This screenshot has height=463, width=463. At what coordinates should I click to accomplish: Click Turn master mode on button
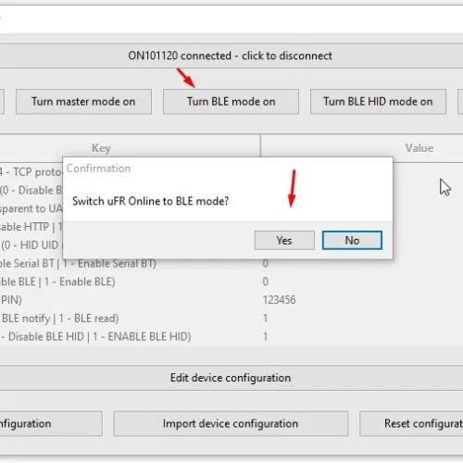[83, 102]
